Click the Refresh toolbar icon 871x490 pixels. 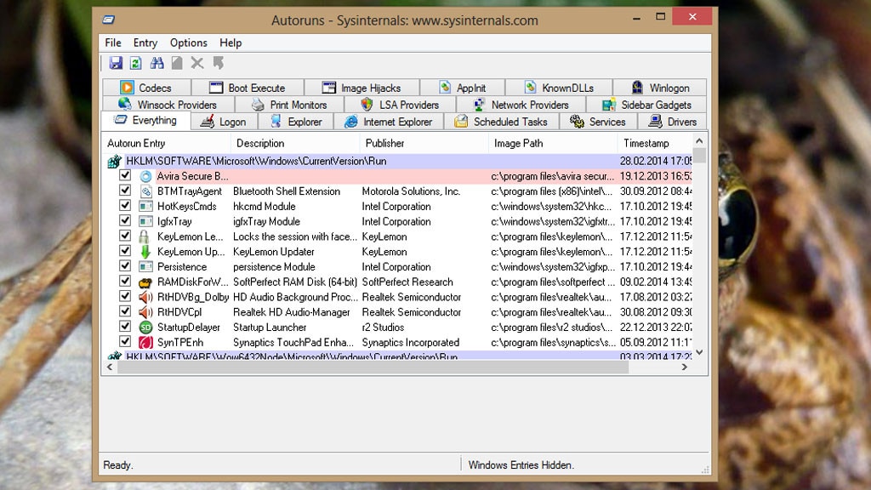136,63
